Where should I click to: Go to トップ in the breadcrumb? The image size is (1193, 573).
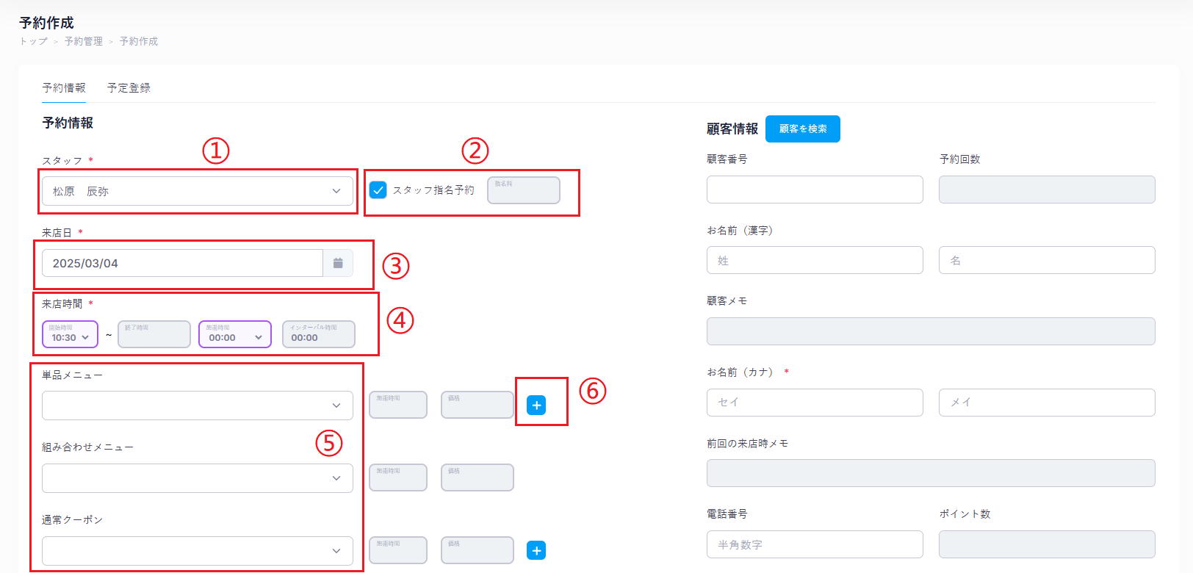pos(33,41)
